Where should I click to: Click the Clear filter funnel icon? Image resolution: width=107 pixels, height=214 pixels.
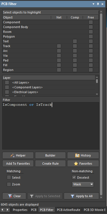click(x=10, y=196)
